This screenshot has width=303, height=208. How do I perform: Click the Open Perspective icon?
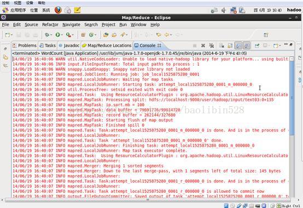pyautogui.click(x=266, y=35)
